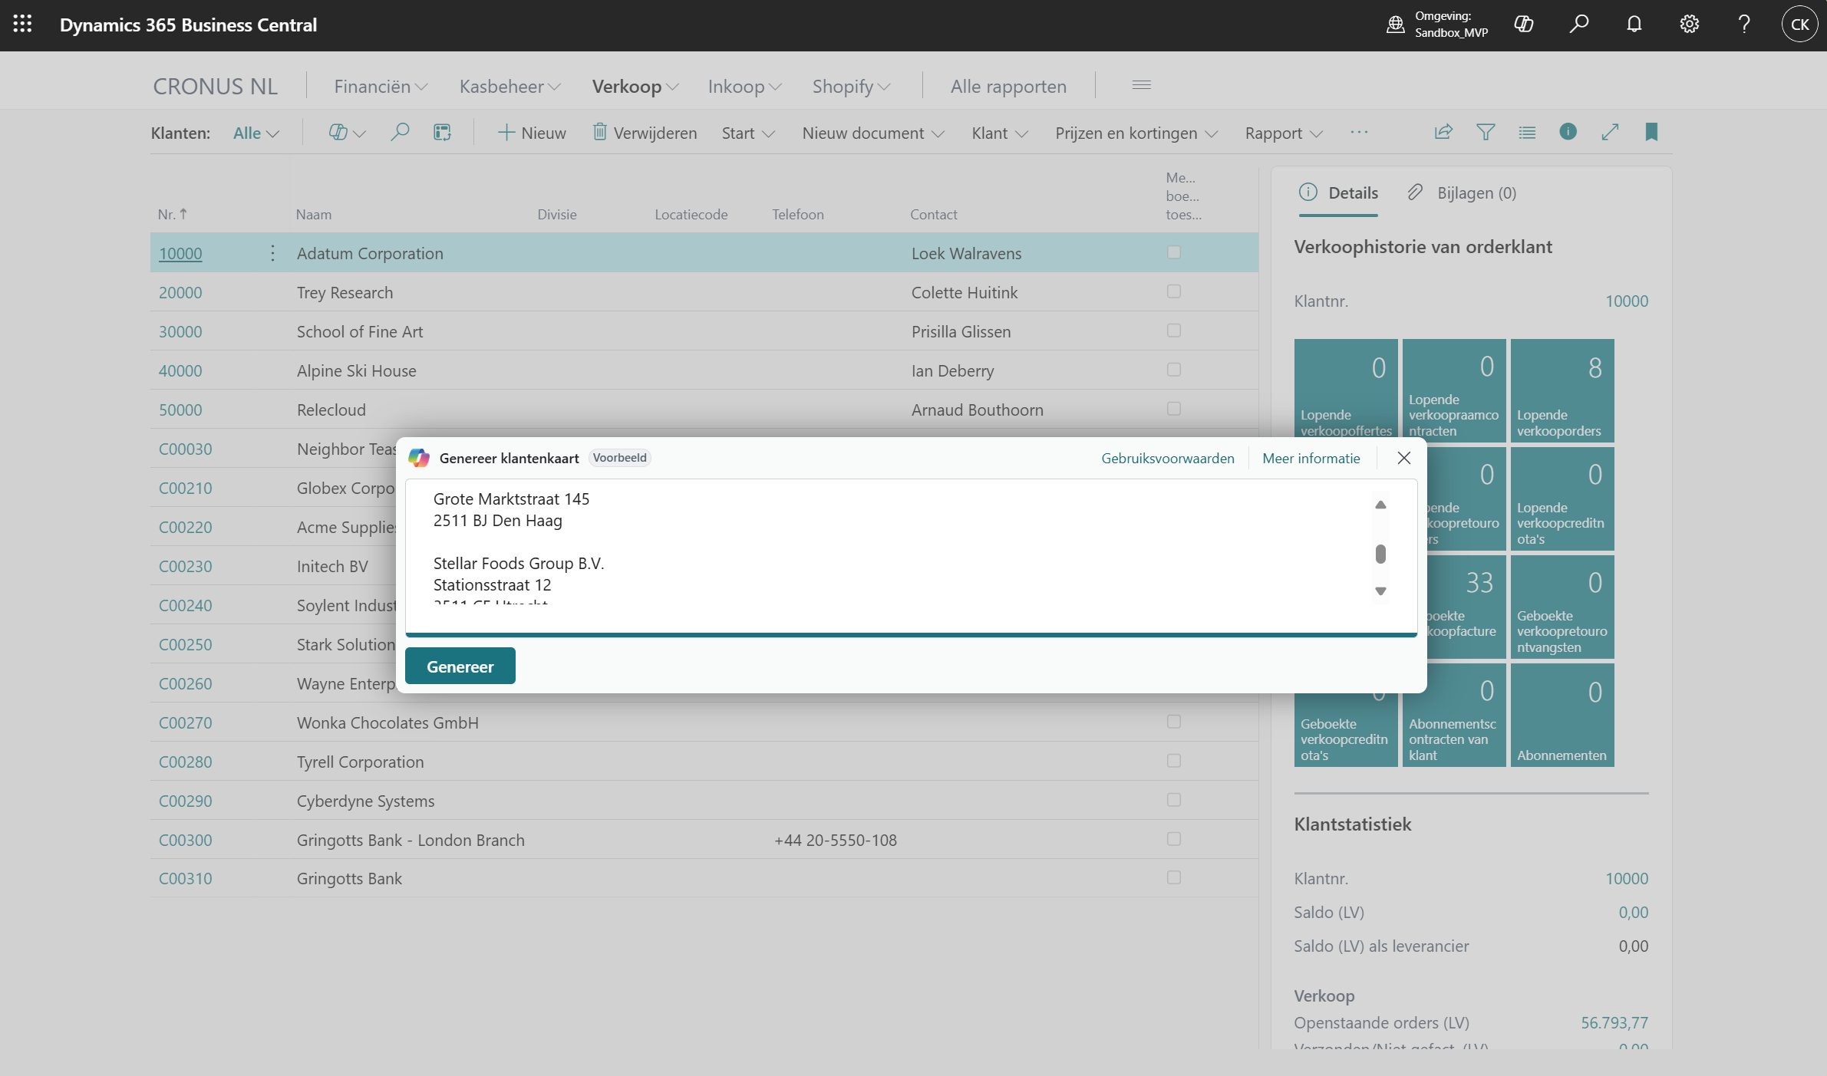Click the analysis mode table icon
This screenshot has width=1827, height=1076.
coord(442,133)
